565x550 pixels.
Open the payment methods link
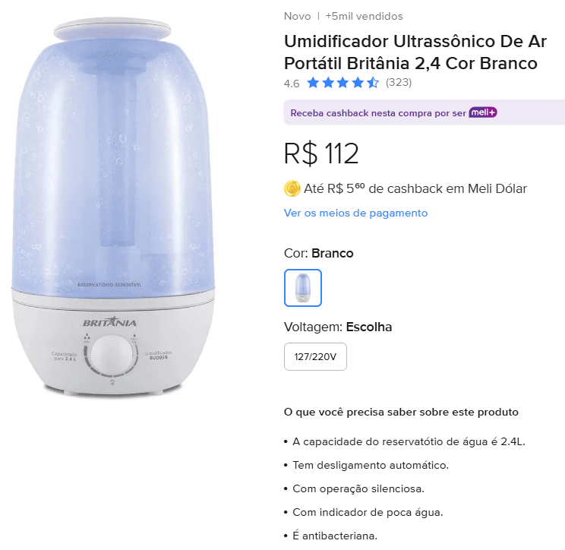point(355,213)
